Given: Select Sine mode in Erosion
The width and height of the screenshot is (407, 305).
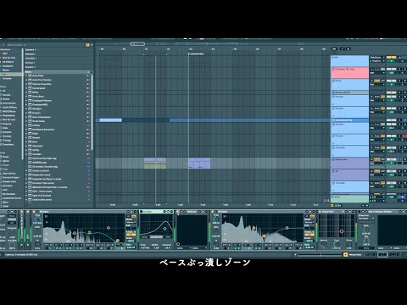Looking at the screenshot, I should tap(168, 237).
